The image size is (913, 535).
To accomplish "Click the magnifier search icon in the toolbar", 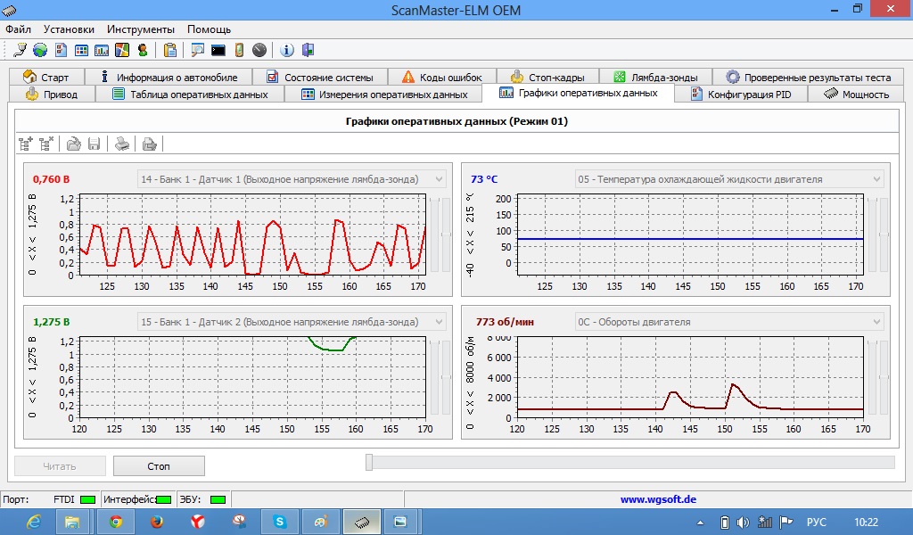I will 198,50.
